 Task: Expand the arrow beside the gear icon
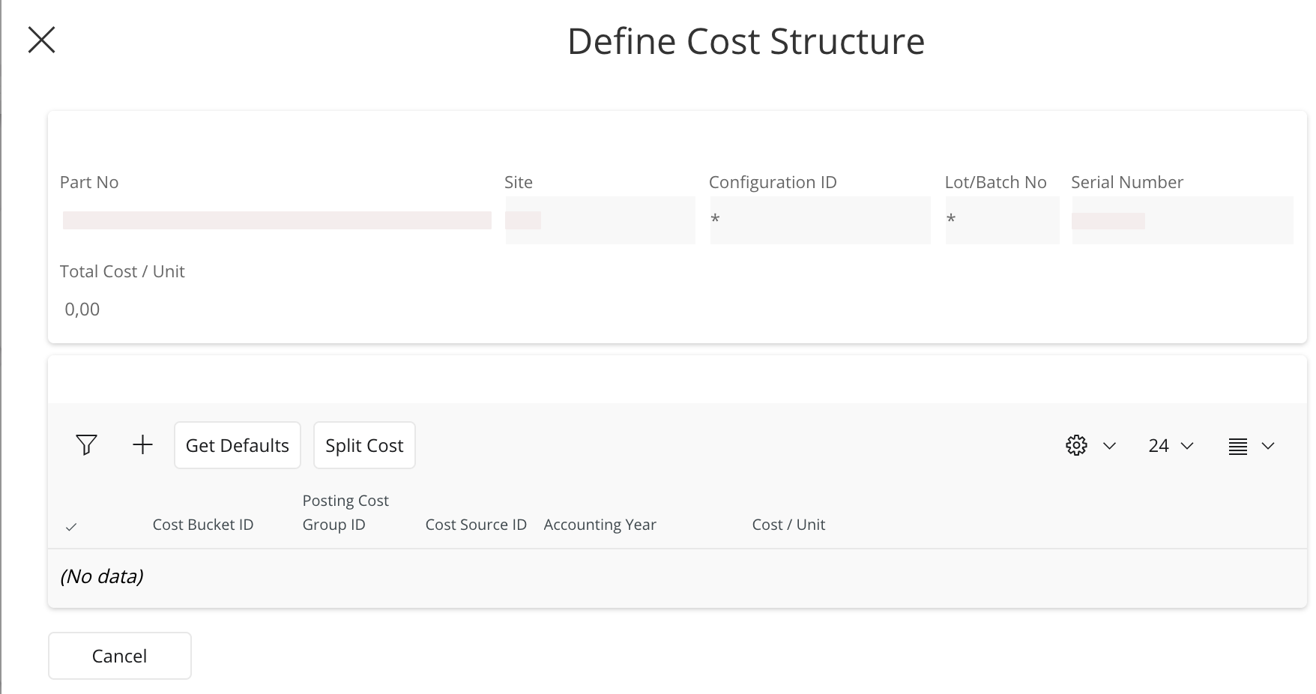pyautogui.click(x=1110, y=446)
